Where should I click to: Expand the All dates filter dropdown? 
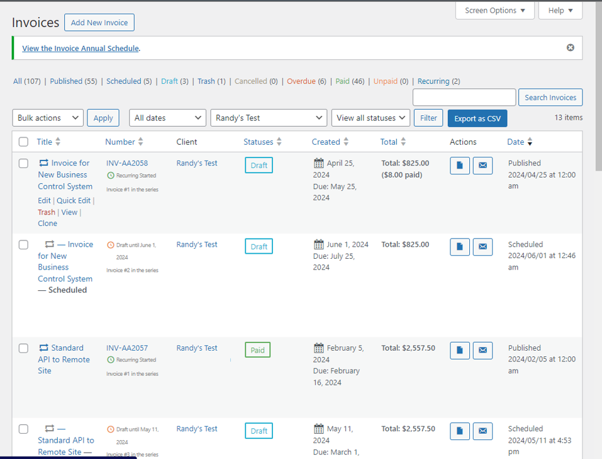(x=167, y=118)
